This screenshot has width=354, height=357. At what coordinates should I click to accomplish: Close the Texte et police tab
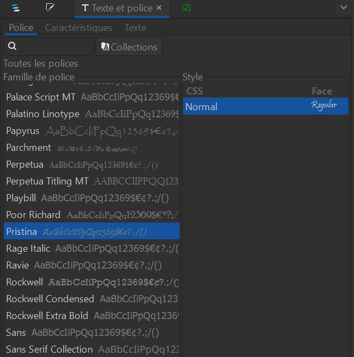[159, 8]
